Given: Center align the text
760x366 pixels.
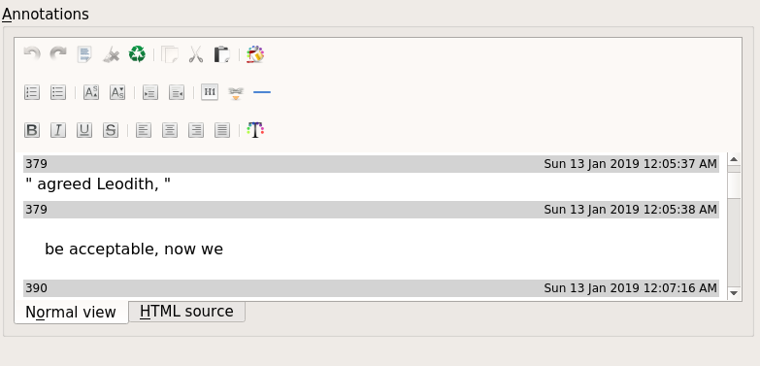Looking at the screenshot, I should 170,130.
